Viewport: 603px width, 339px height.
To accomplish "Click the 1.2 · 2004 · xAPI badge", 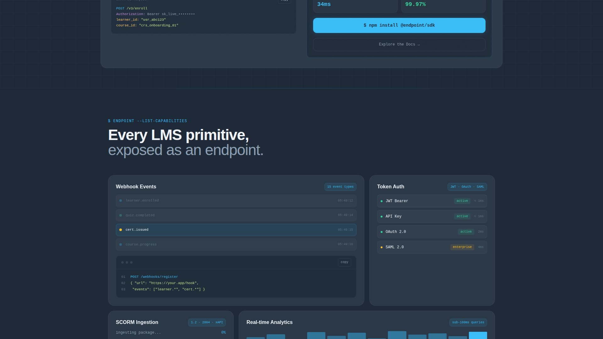I will coord(207,322).
